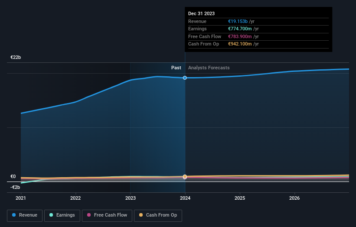The image size is (356, 227).
Task: Click the Cash From Op marker near 2024
Action: pyautogui.click(x=185, y=176)
